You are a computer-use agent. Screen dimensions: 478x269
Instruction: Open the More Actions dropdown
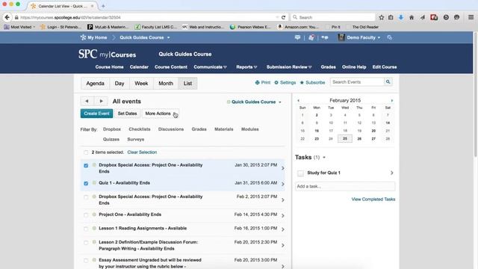point(161,114)
